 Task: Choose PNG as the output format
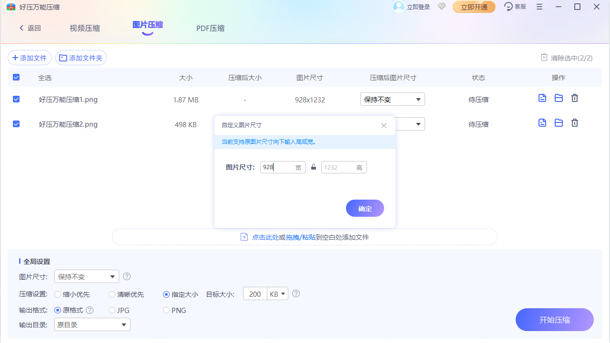click(x=165, y=310)
